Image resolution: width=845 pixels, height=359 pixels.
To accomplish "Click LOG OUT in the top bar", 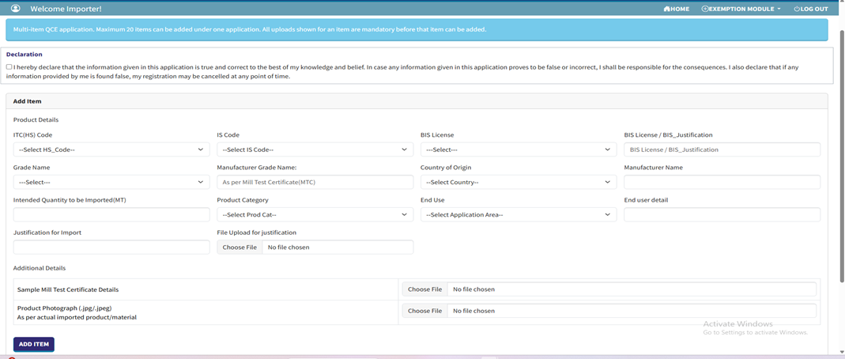I will [811, 9].
